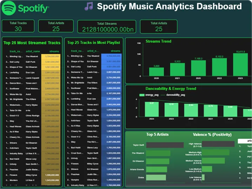Screen dimensions: 252x189
Task: Click the purple music note icon
Action: point(89,6)
